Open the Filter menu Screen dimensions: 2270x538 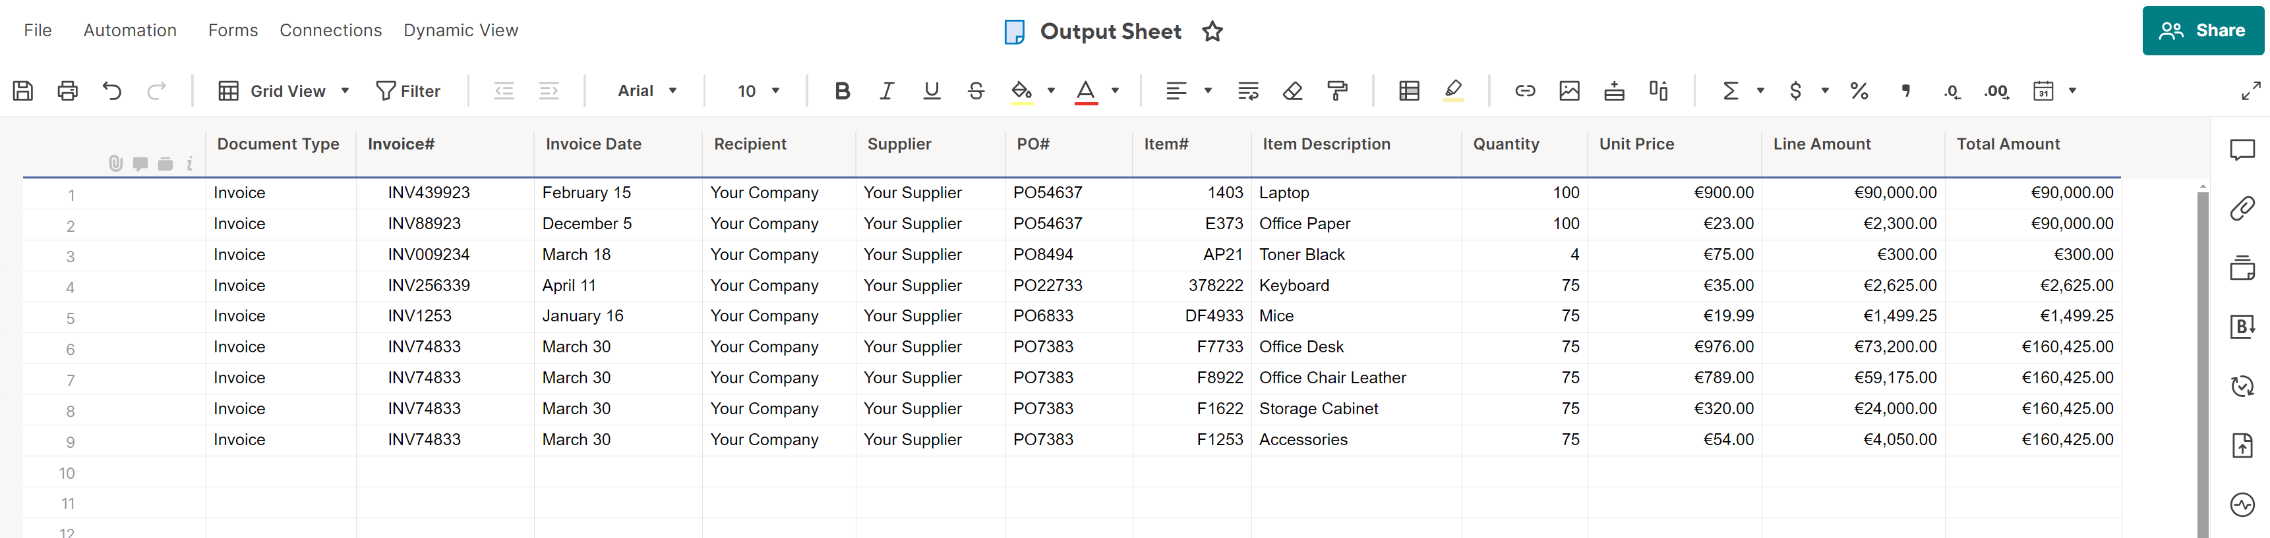coord(407,91)
